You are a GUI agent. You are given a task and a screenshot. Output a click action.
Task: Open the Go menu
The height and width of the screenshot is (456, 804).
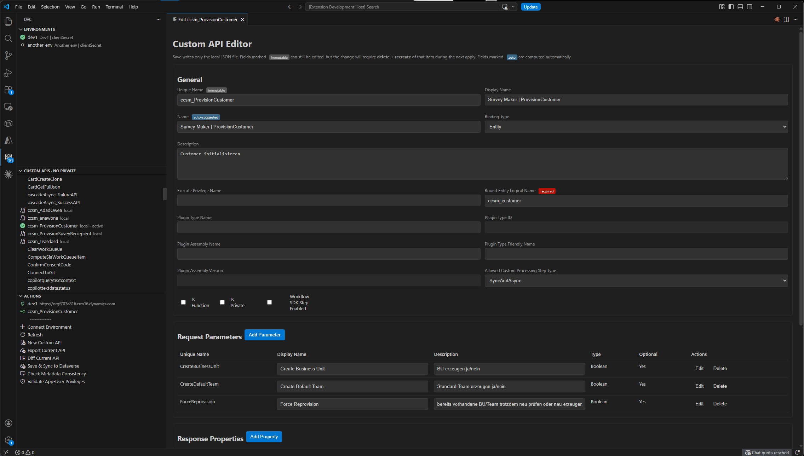(x=84, y=7)
